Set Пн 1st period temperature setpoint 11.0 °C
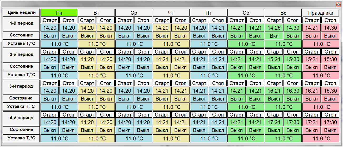The image size is (343, 147). 59,44
